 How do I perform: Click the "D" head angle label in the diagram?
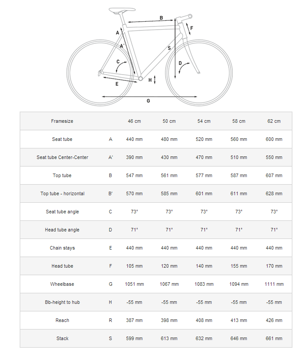click(180, 63)
